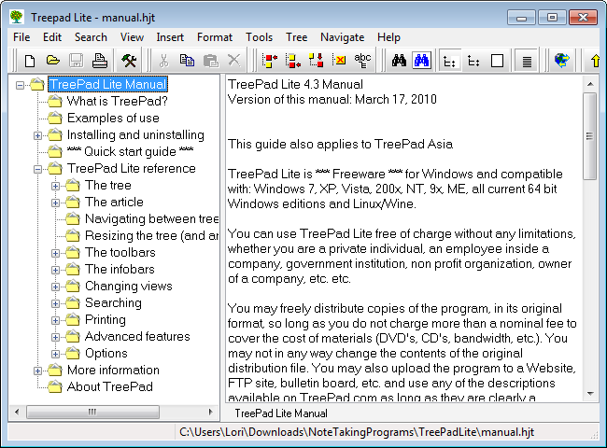Open the Insert menu
607x448 pixels.
click(170, 37)
